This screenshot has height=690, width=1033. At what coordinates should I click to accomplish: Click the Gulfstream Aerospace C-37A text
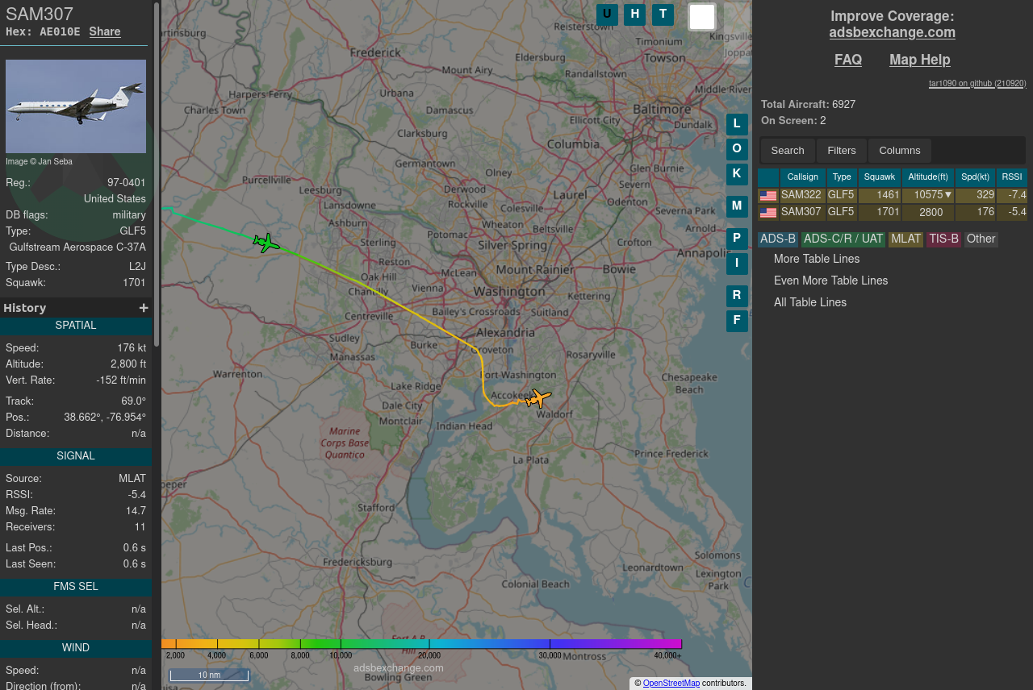click(x=77, y=247)
